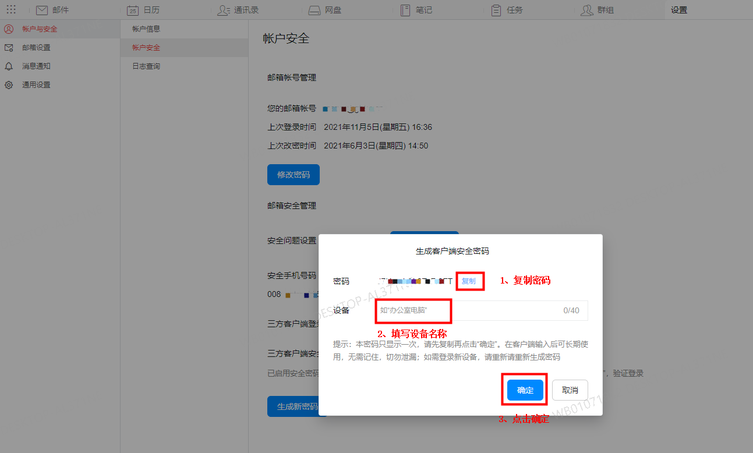The height and width of the screenshot is (453, 753).
Task: Click the 复制 link to copy password
Action: pyautogui.click(x=468, y=281)
